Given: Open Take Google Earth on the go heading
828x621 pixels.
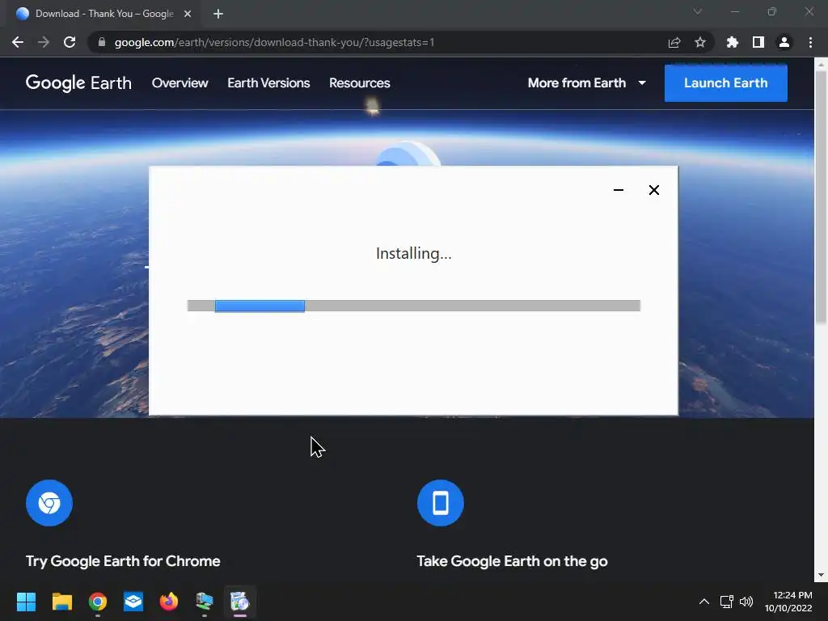Looking at the screenshot, I should tap(512, 561).
